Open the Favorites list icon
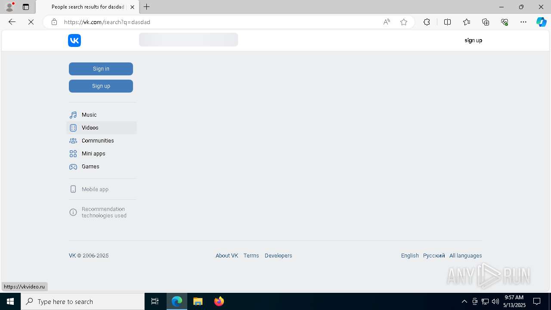 coord(467,22)
